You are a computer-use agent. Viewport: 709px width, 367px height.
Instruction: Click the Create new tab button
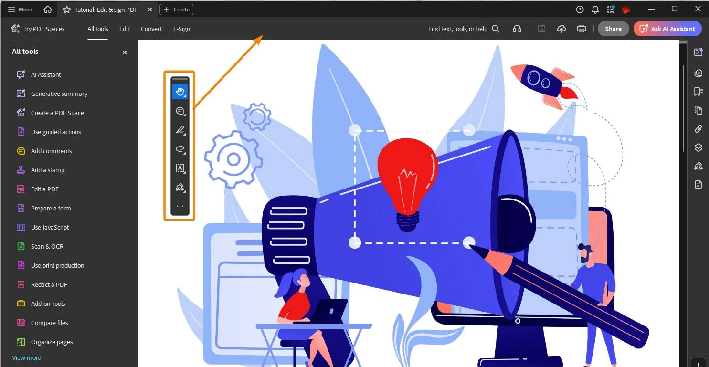click(x=176, y=10)
